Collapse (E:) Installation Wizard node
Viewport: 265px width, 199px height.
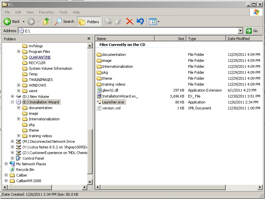[x=12, y=102]
